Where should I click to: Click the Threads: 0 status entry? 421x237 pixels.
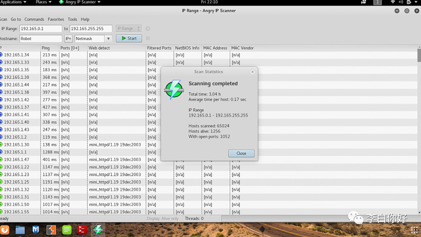point(194,218)
